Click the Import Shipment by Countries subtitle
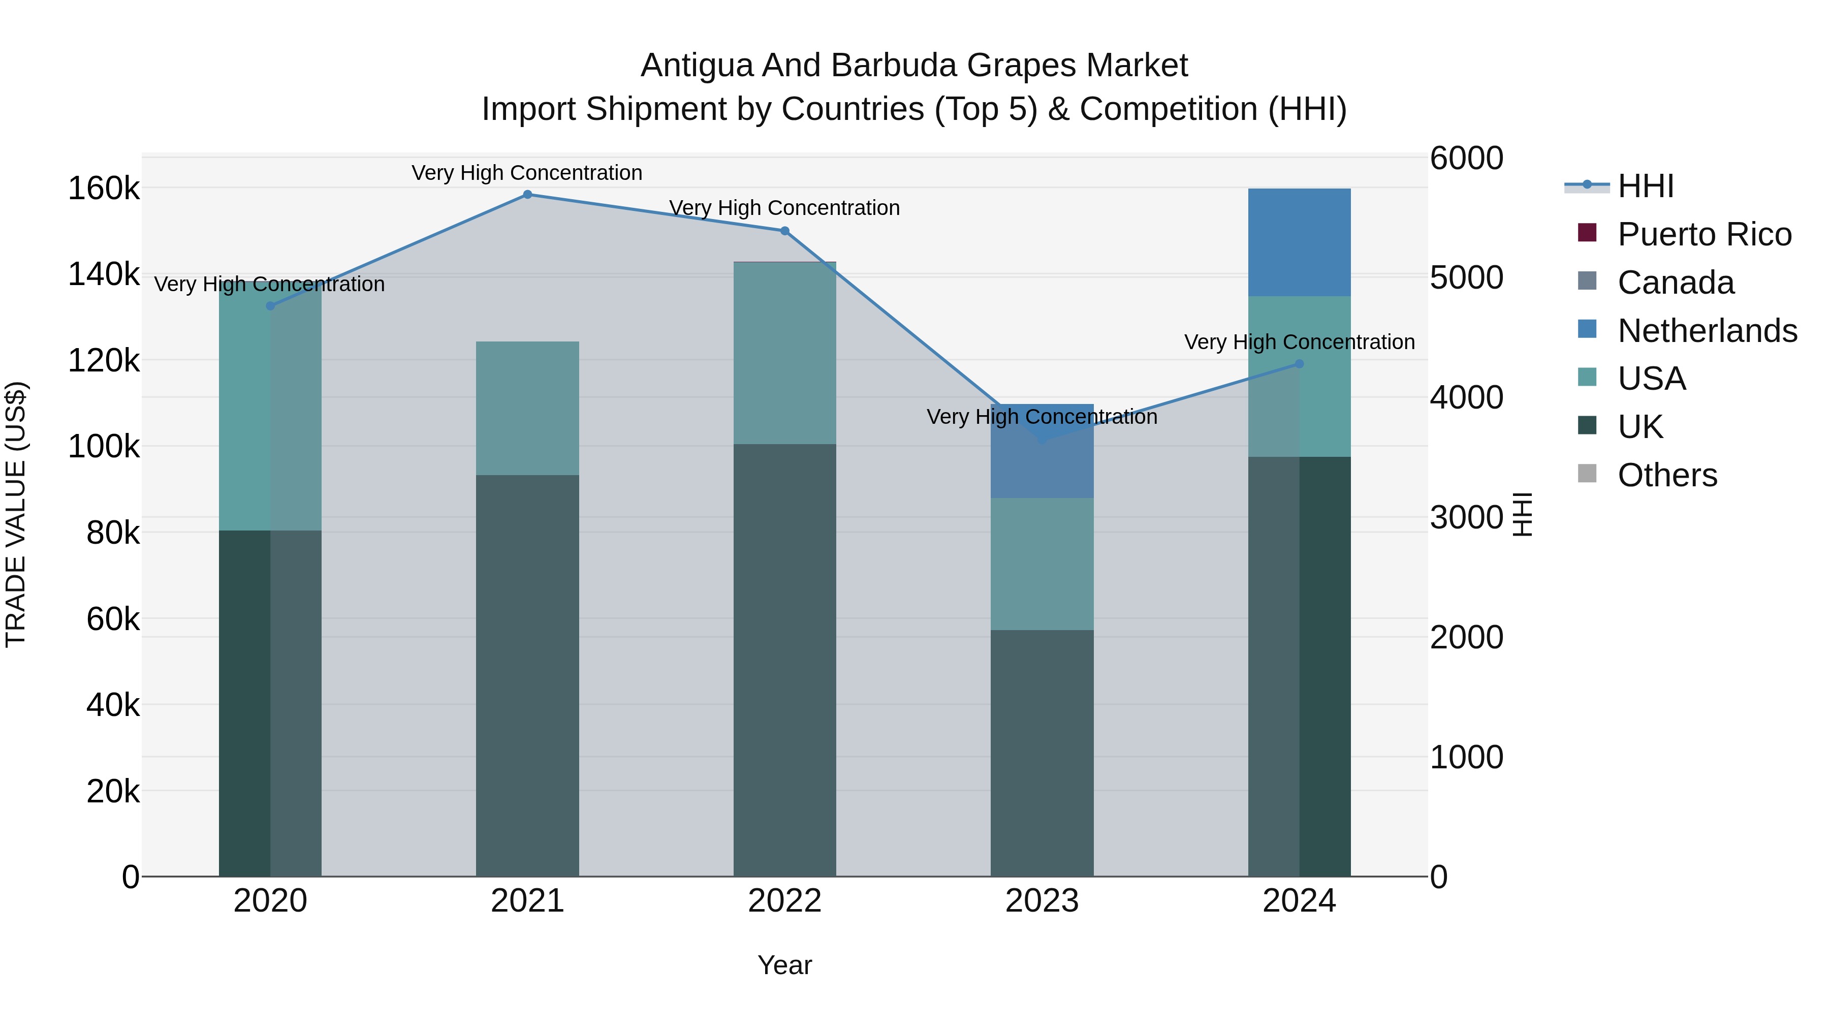 point(915,109)
